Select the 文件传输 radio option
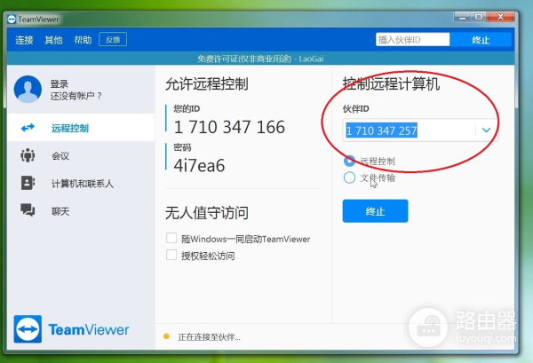Screen dimensions: 533x363 click(349, 178)
